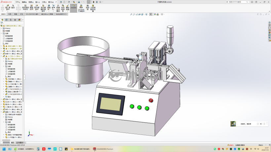Open Large Assembly Settings (大型装配体设置)

click(x=93, y=8)
